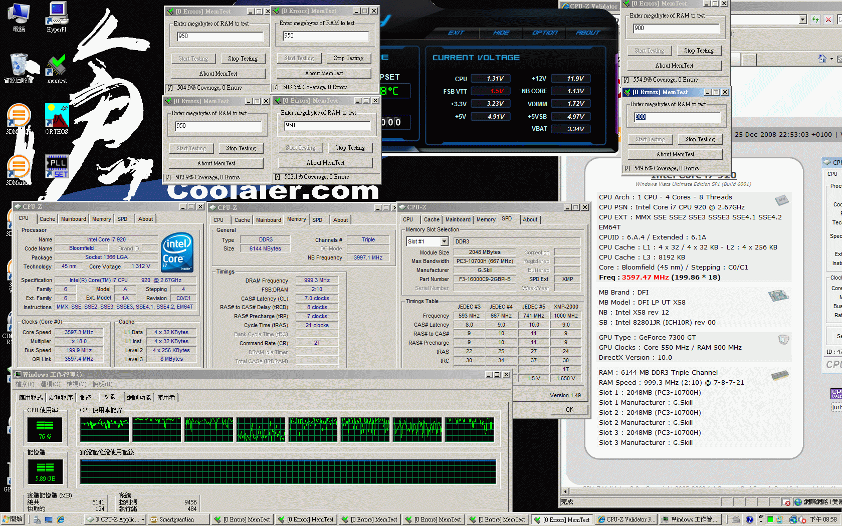
Task: Click the RSS feed icon in browser
Action: (839, 59)
